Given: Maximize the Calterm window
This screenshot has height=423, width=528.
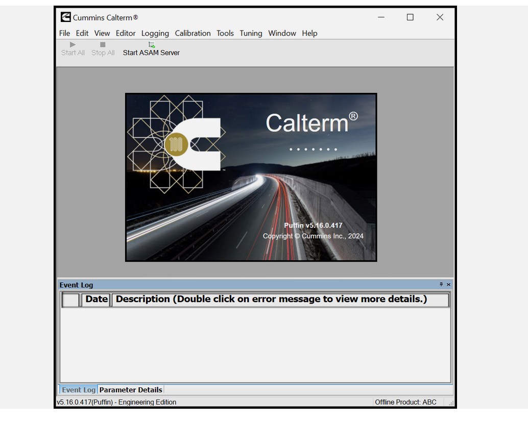Looking at the screenshot, I should (410, 17).
